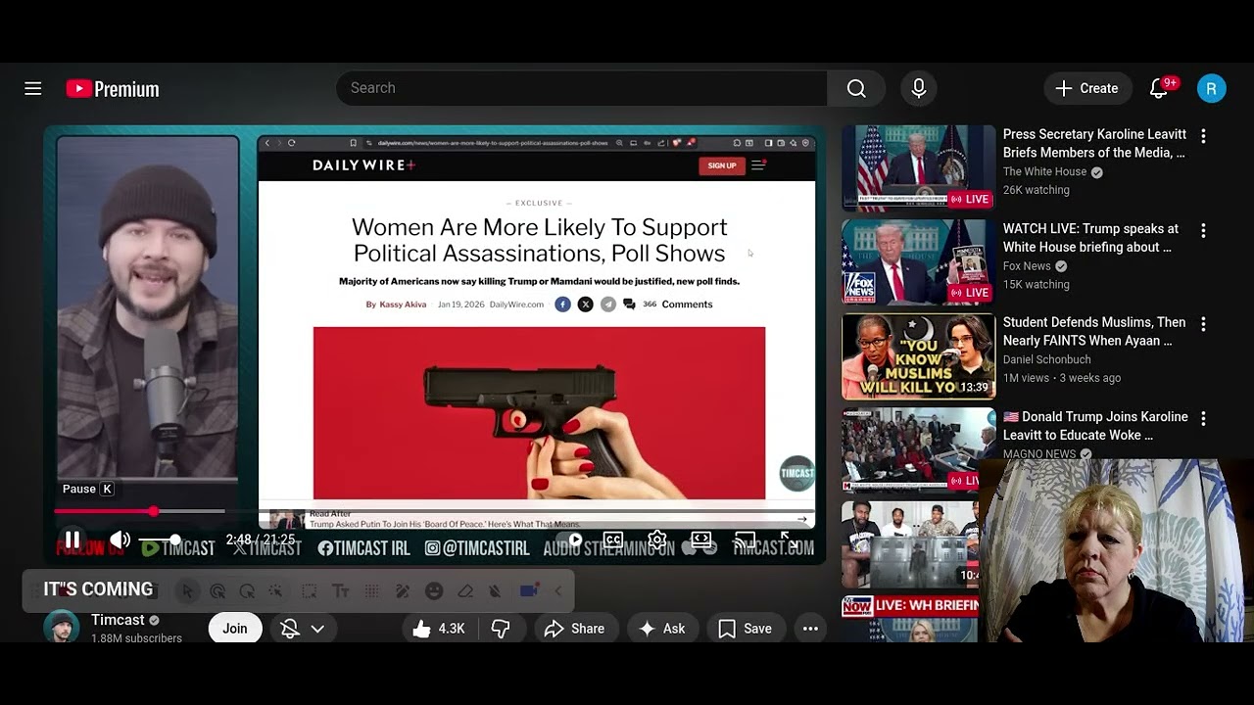The height and width of the screenshot is (705, 1254).
Task: Mute the video with speaker icon
Action: (x=121, y=540)
